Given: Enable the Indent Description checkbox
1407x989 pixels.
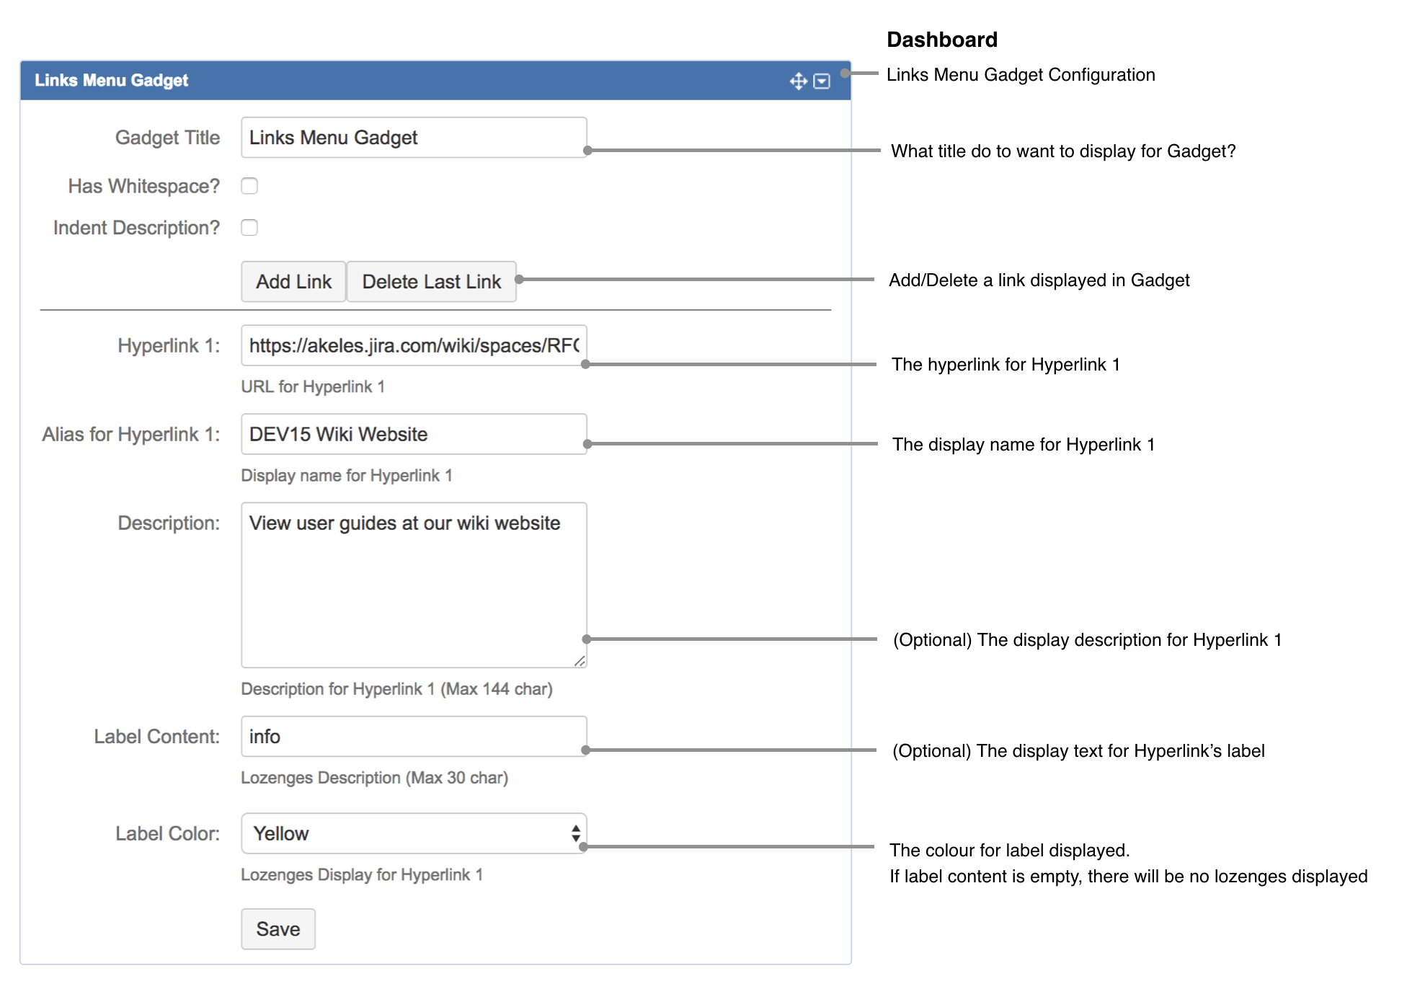Looking at the screenshot, I should point(249,228).
